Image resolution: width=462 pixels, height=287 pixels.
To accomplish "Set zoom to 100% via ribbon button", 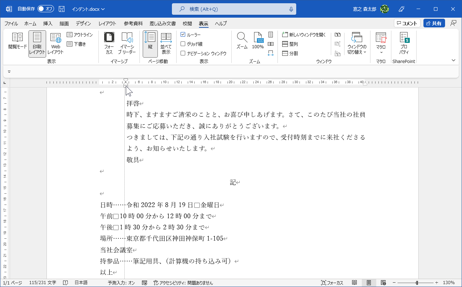I will click(258, 41).
